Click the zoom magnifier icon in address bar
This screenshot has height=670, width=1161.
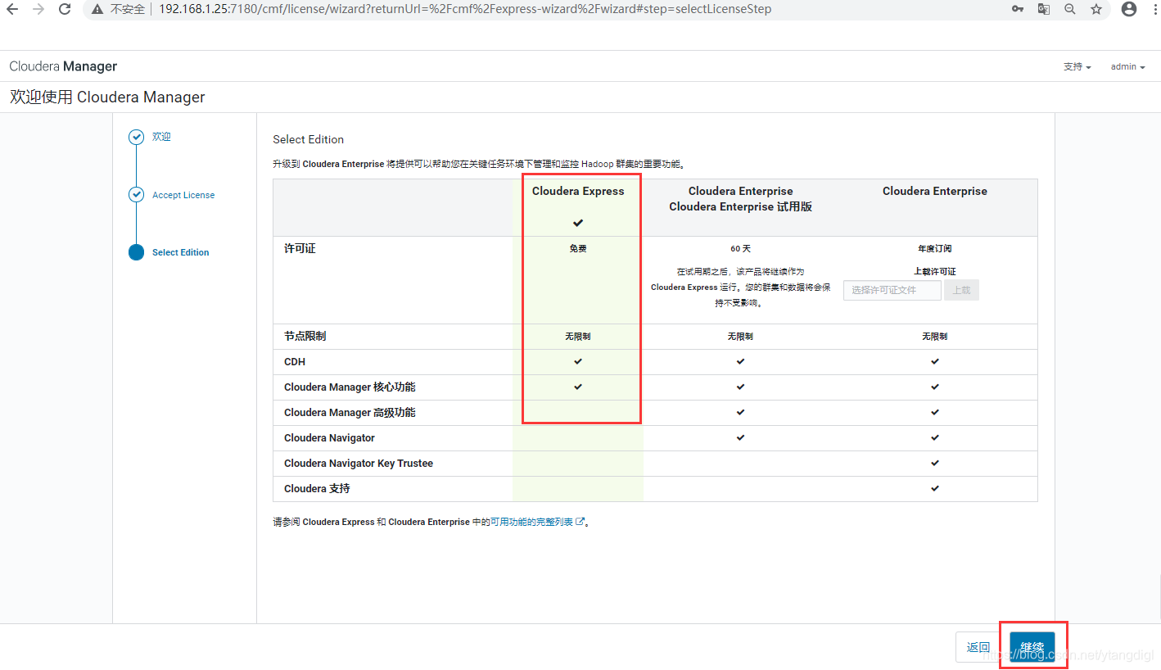click(x=1070, y=10)
